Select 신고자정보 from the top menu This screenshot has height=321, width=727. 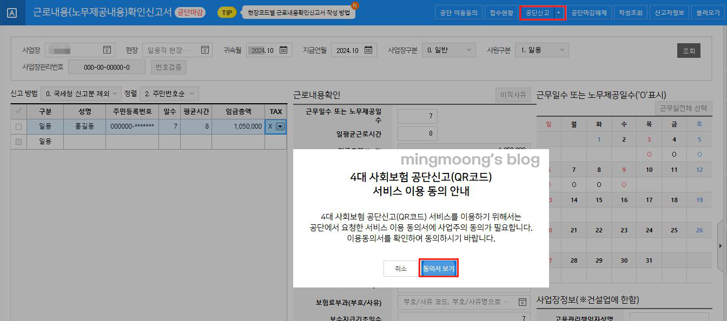point(669,12)
